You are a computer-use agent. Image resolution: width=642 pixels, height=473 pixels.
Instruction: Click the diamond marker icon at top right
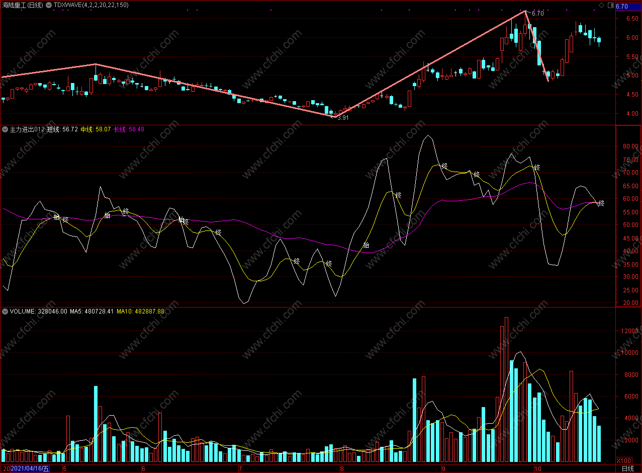coord(602,6)
